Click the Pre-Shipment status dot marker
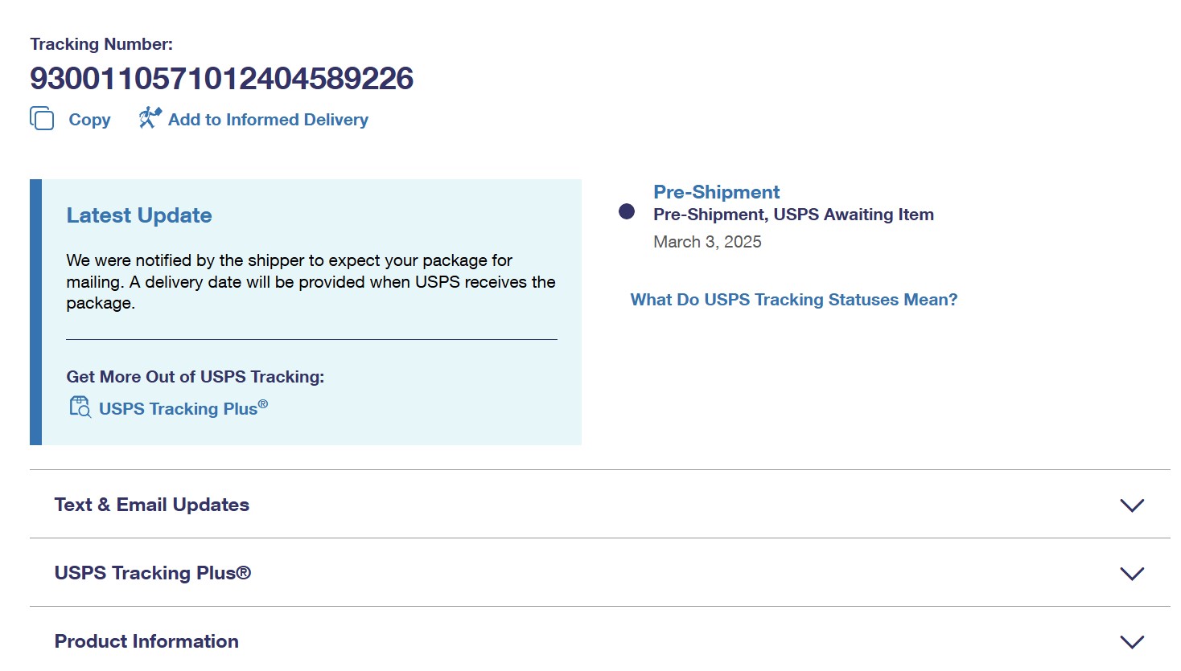Viewport: 1181px width, 671px height. click(627, 211)
